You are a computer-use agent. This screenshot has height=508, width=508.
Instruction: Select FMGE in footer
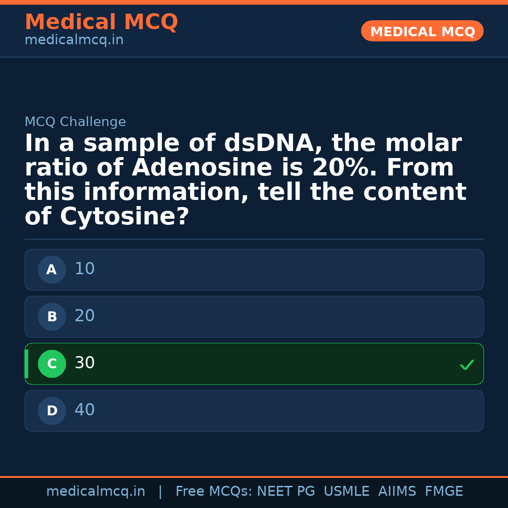pos(444,492)
